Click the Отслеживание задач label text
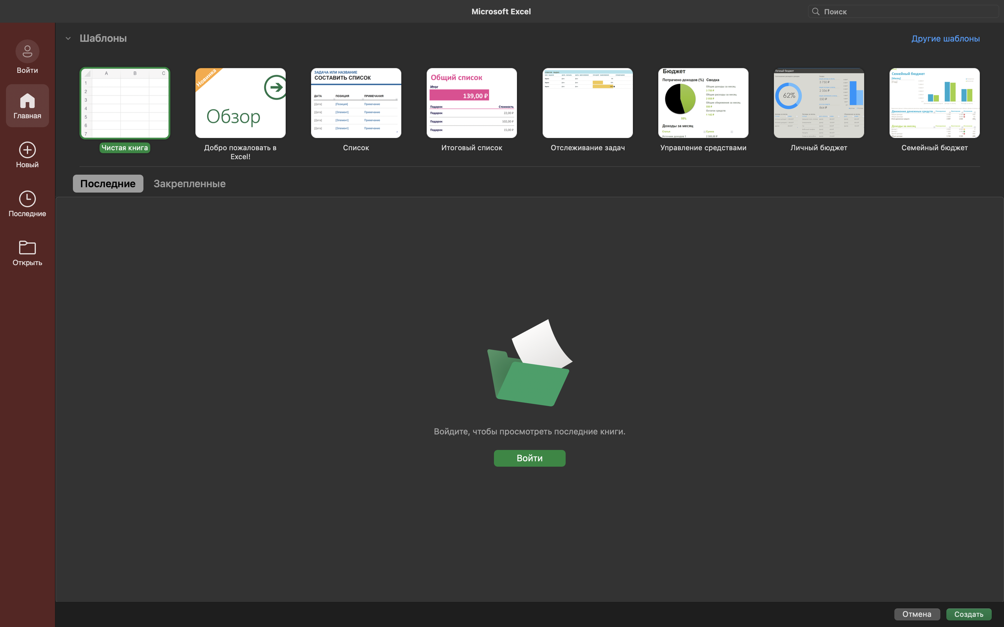1004x627 pixels. pos(587,148)
